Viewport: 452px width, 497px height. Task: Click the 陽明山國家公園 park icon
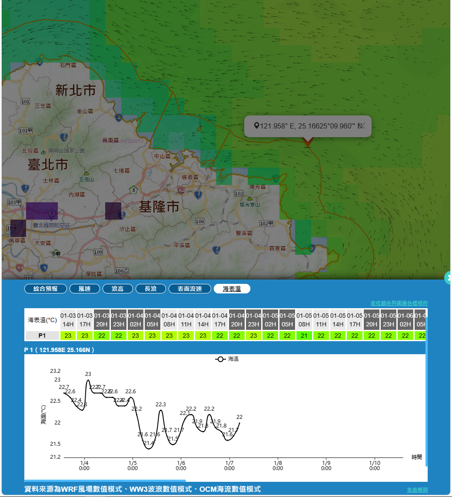(43, 152)
